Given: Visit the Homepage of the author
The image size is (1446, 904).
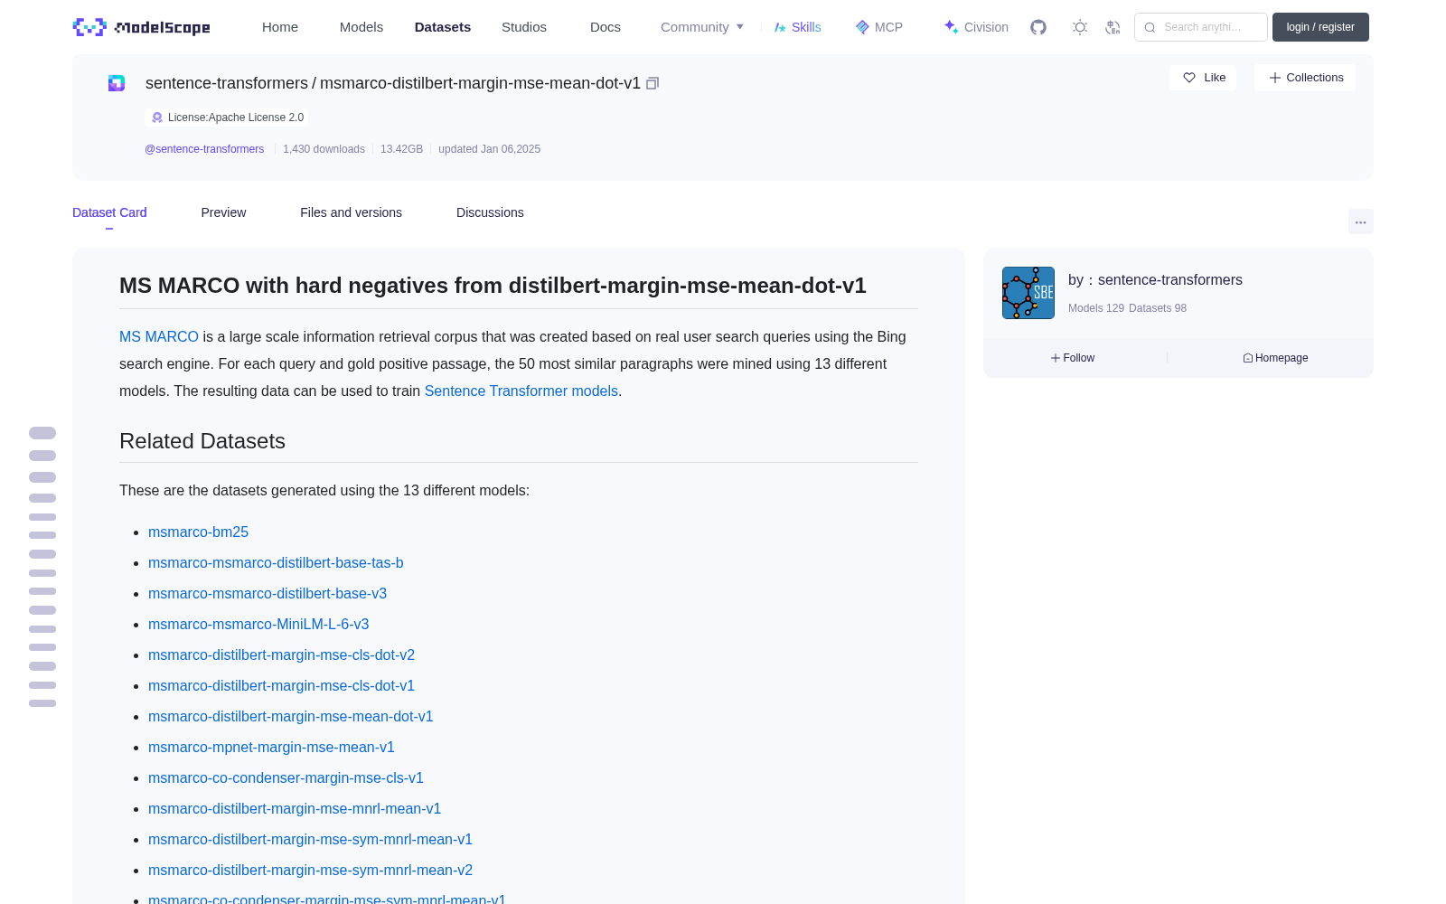Looking at the screenshot, I should 1275,358.
